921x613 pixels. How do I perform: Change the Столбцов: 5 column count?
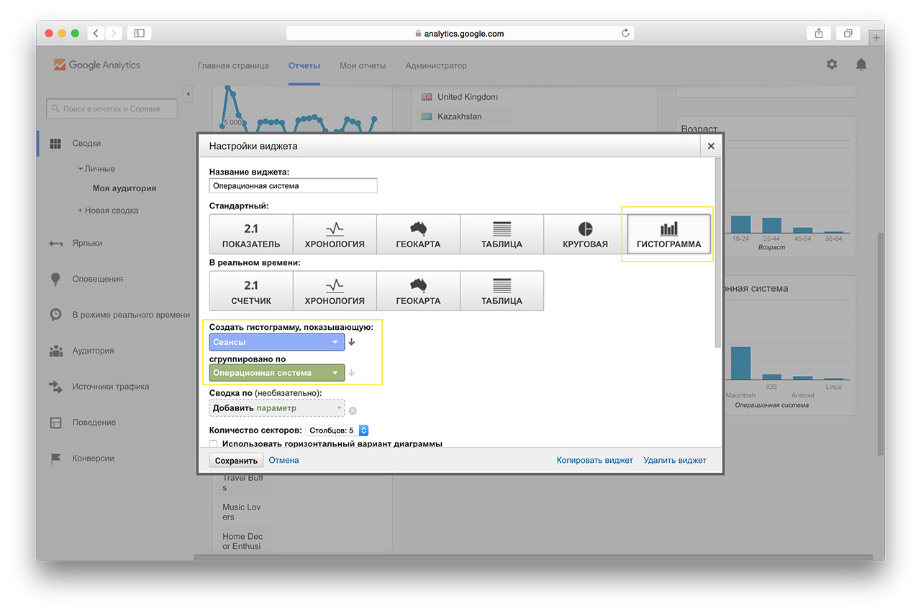[337, 430]
